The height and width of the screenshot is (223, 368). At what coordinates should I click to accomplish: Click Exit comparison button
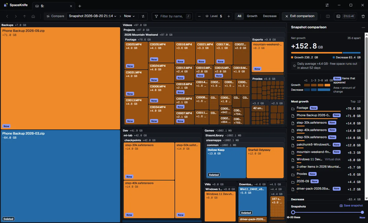(x=300, y=16)
